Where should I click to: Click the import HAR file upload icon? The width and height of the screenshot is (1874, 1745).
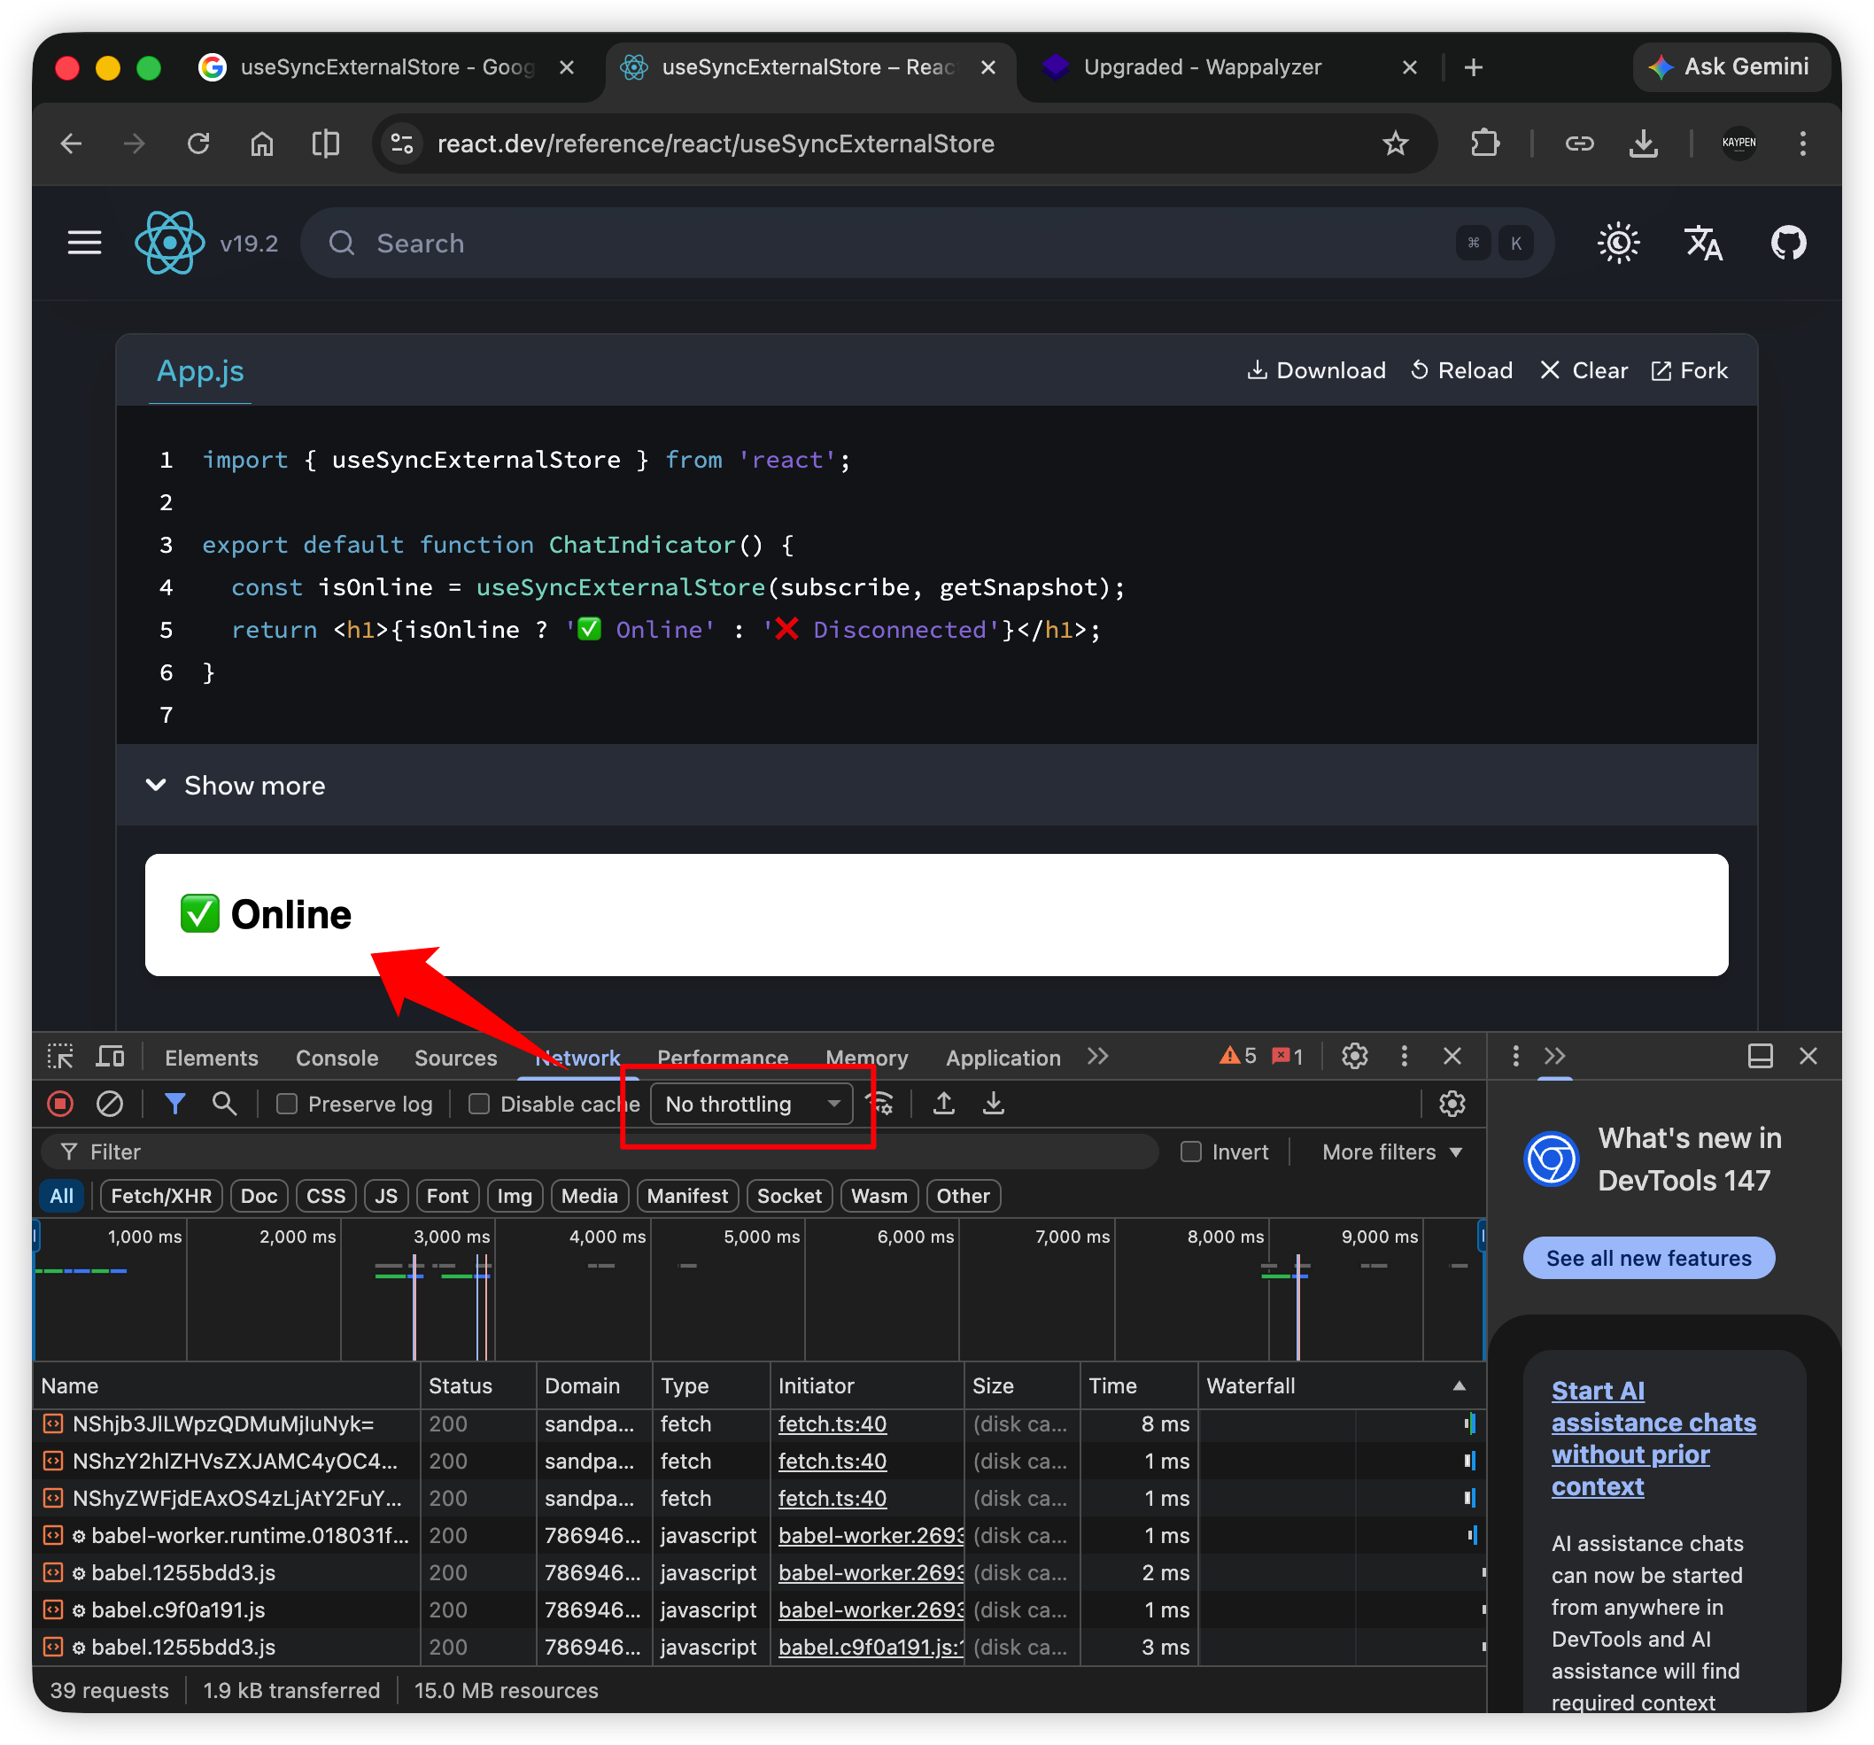tap(943, 1103)
